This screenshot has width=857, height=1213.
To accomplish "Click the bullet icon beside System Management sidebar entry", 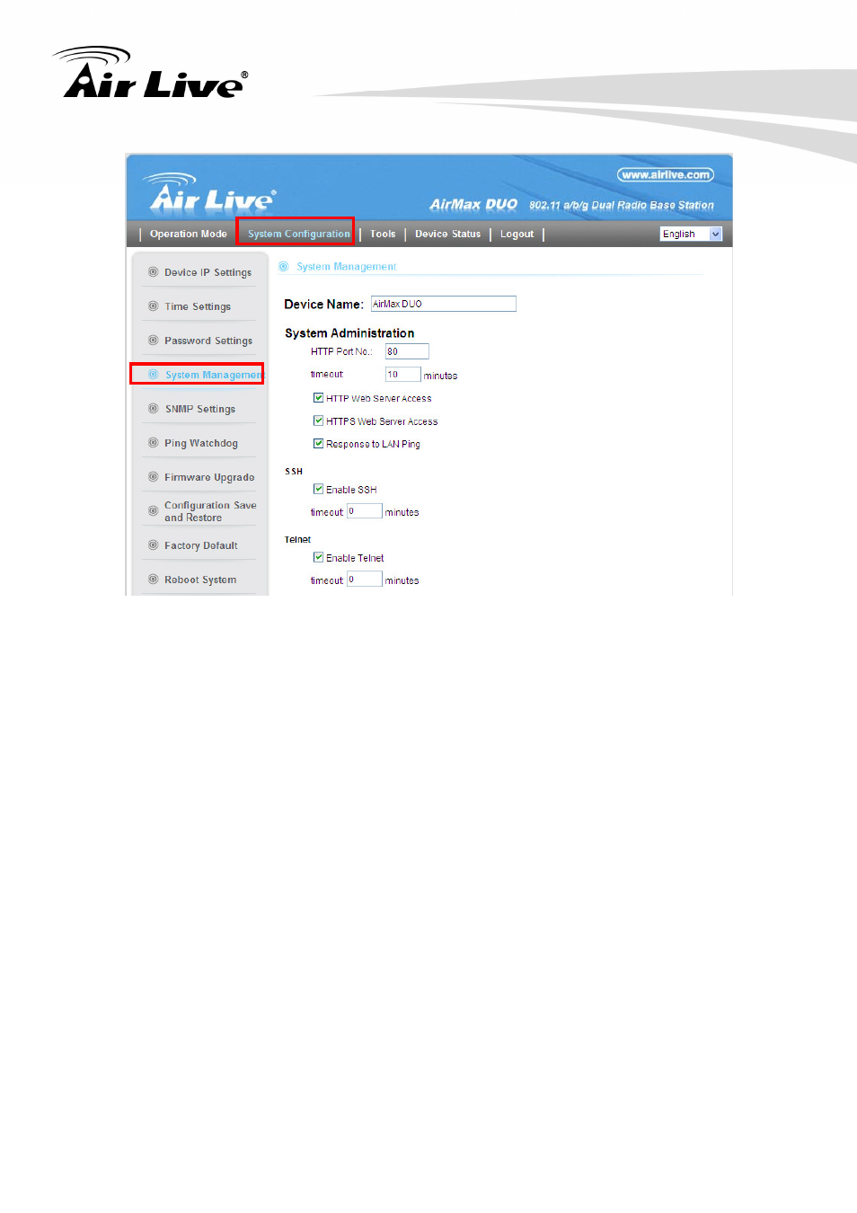I will (x=153, y=375).
